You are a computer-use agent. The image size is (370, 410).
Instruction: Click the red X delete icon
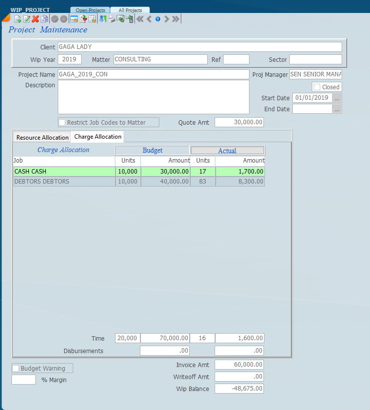point(35,19)
